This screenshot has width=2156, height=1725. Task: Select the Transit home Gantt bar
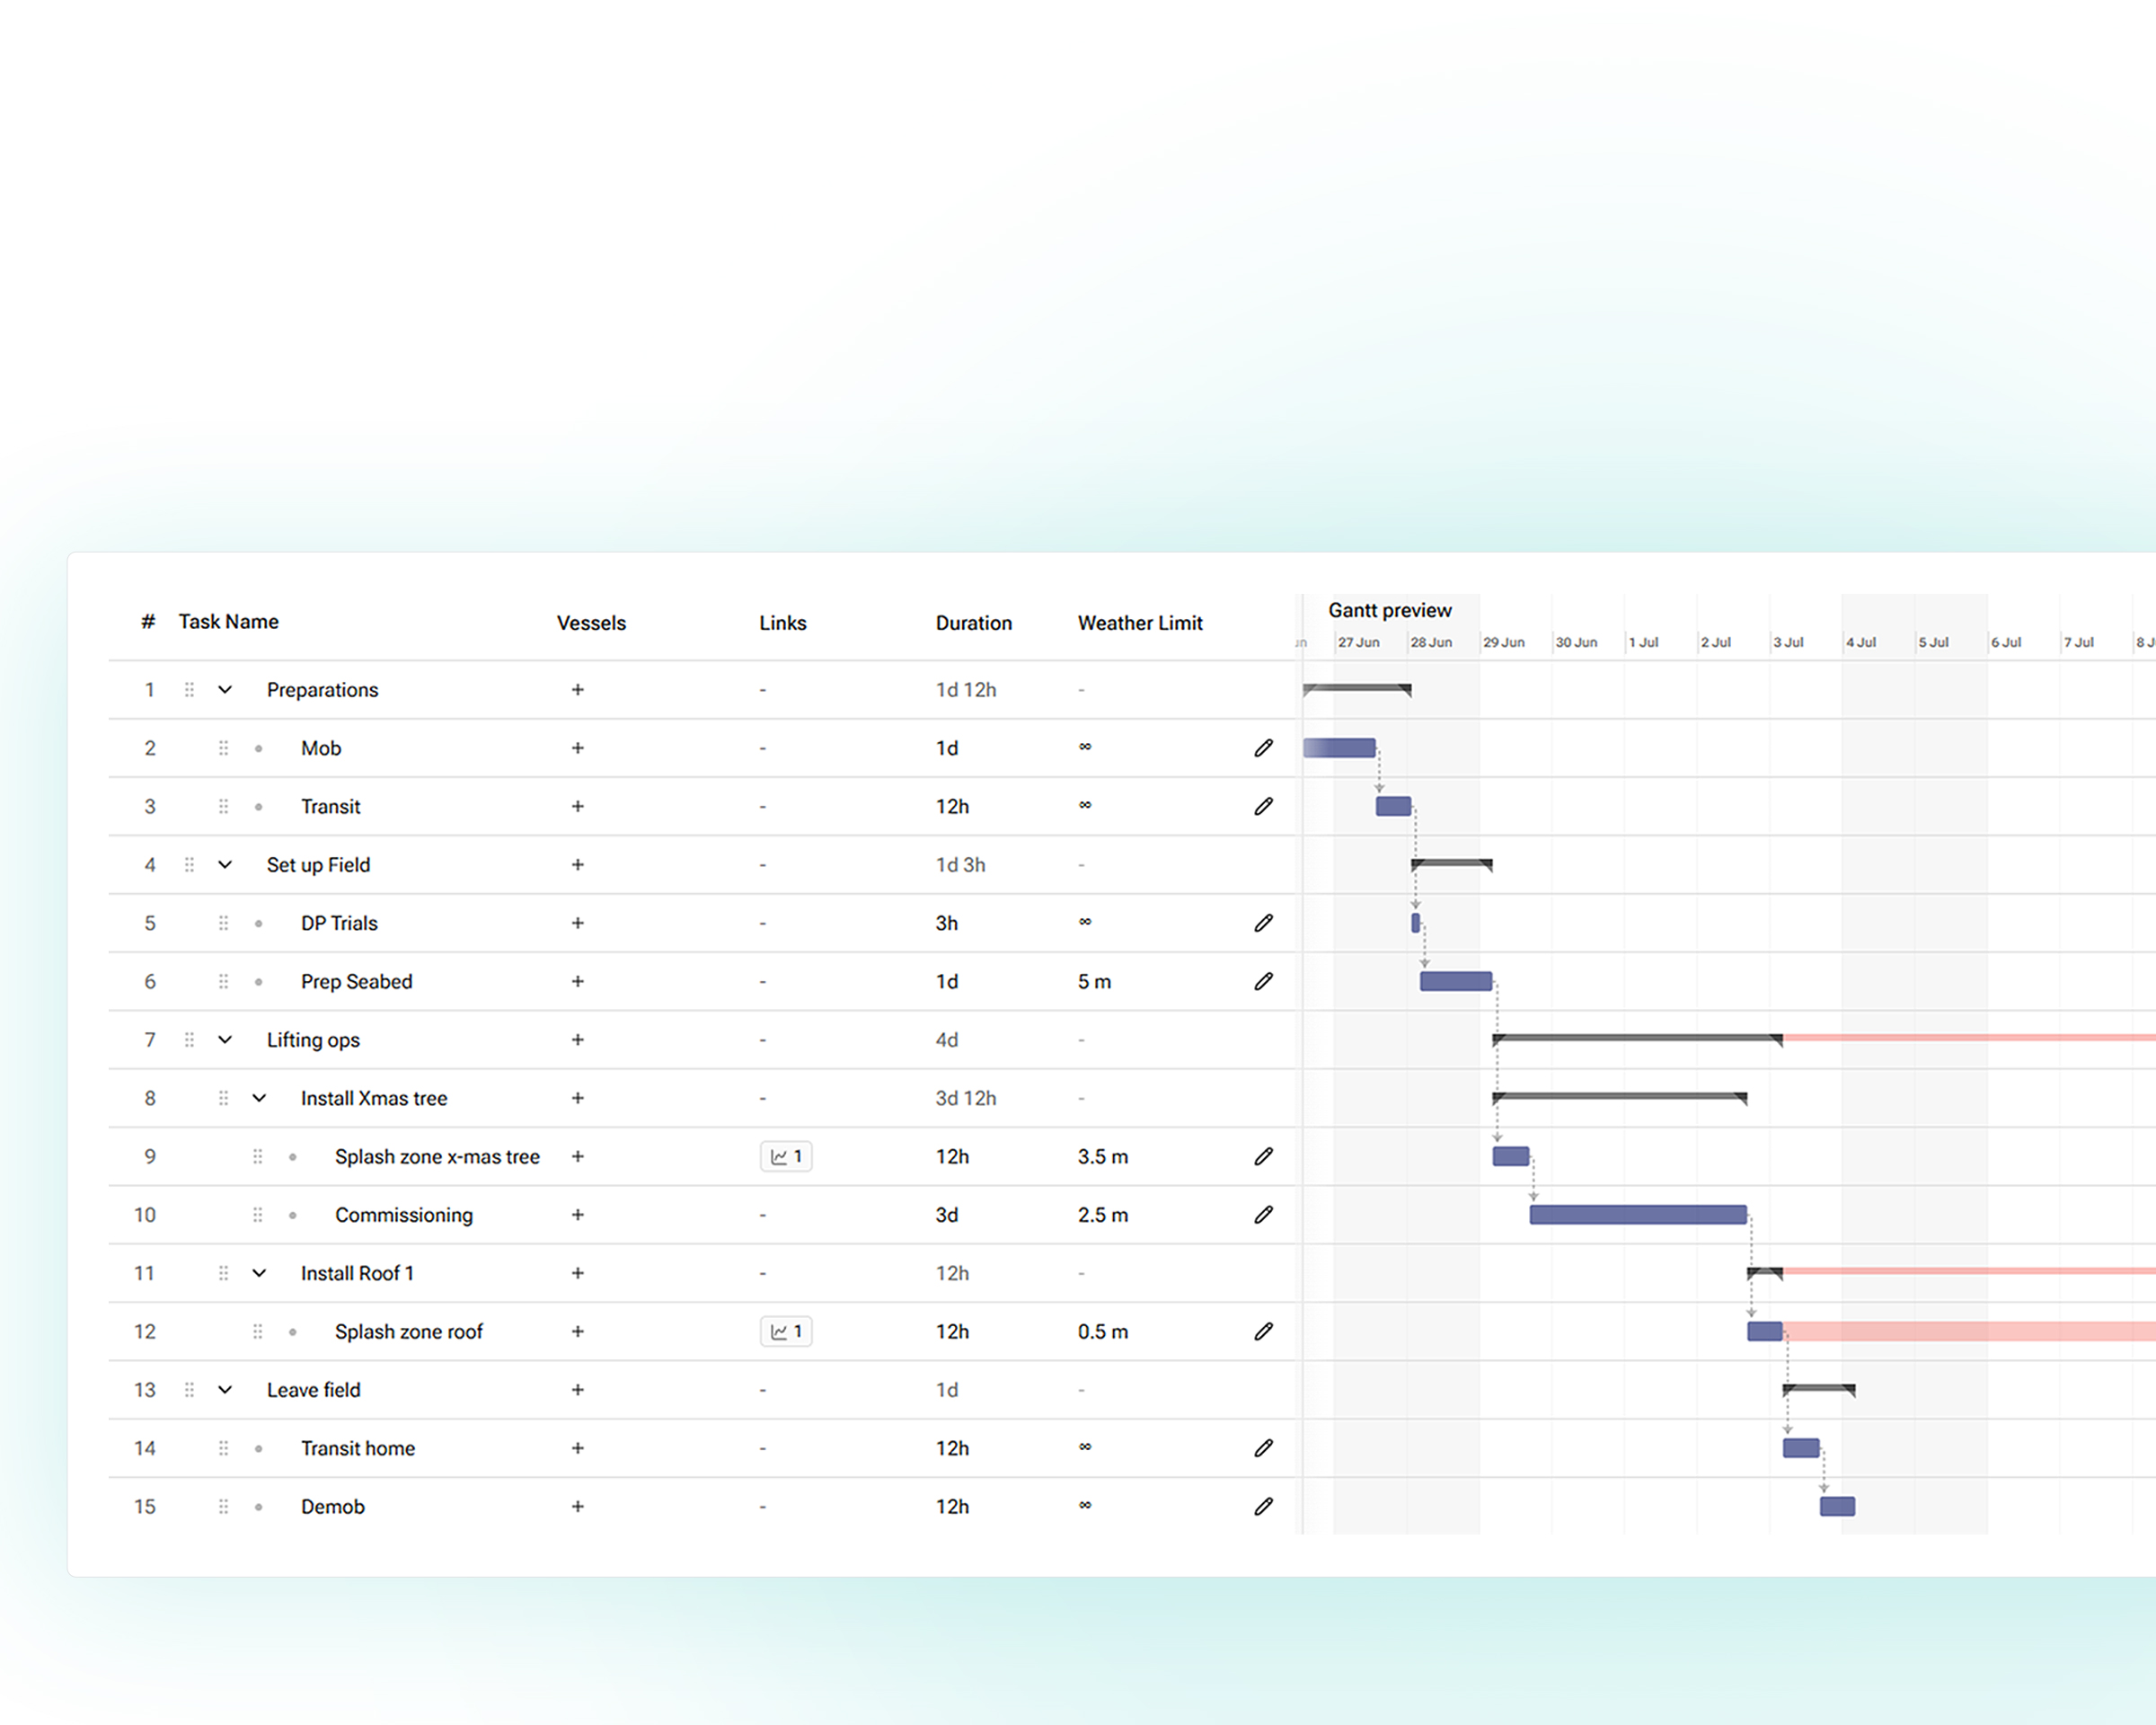[1801, 1448]
